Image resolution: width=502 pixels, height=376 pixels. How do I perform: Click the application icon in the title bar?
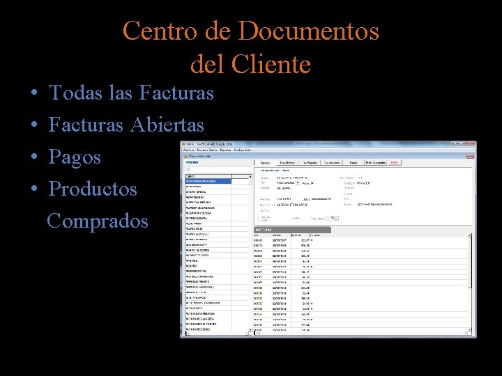point(184,144)
